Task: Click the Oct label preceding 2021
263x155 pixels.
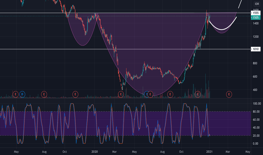Action: tap(181, 152)
